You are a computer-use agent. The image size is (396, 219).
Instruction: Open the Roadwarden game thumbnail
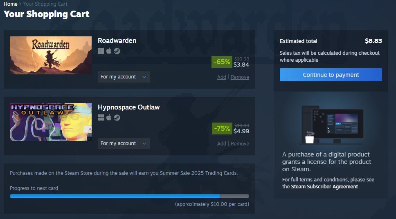pyautogui.click(x=51, y=55)
